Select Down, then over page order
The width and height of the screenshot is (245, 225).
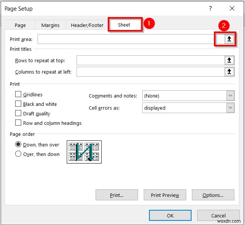(x=18, y=144)
